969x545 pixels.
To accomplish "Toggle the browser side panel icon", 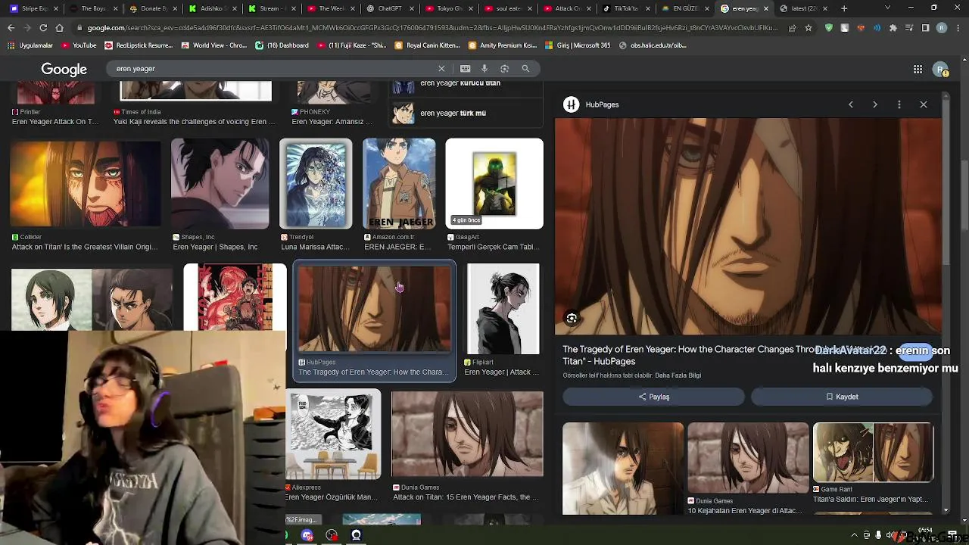I will [925, 28].
